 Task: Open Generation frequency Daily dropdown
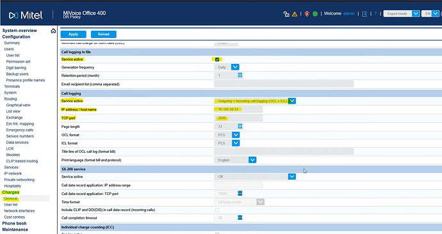[227, 67]
